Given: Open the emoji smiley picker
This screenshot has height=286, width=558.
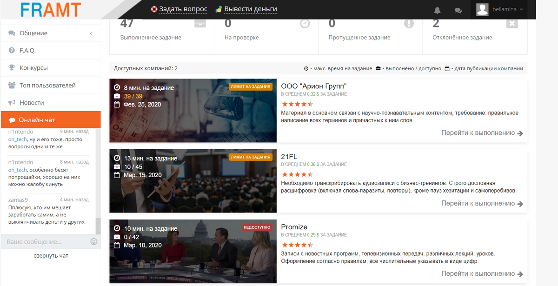Looking at the screenshot, I should (x=94, y=242).
